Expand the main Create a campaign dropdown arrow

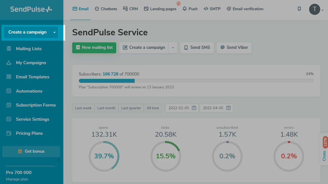173,48
